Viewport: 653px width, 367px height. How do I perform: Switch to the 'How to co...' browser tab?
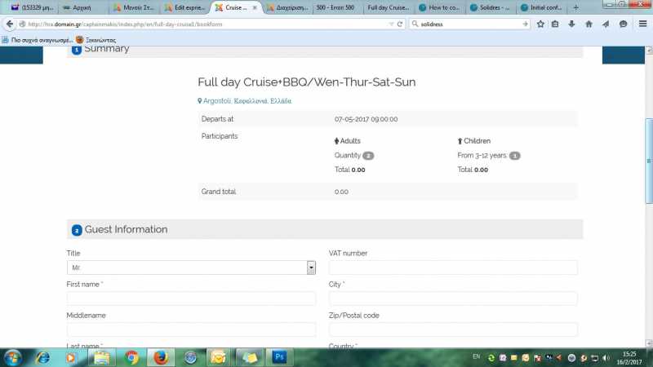click(x=440, y=7)
